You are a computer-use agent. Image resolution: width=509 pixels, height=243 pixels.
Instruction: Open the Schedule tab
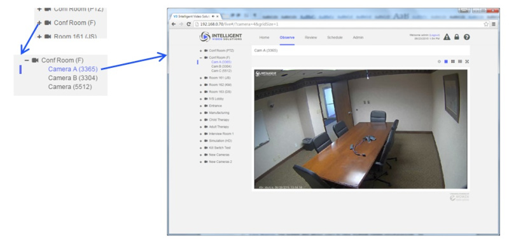point(335,37)
